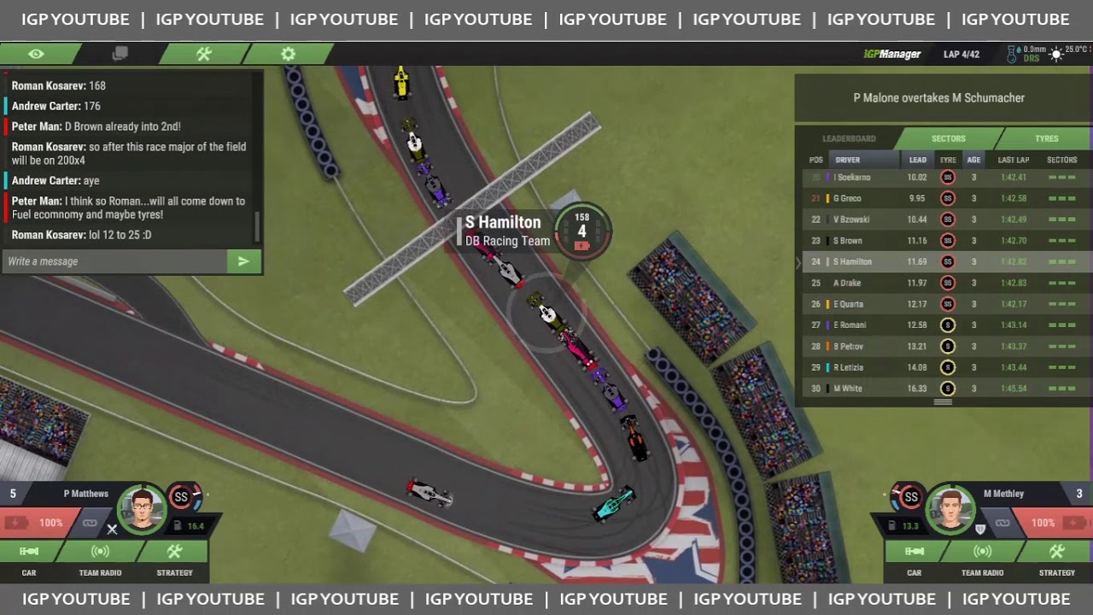The width and height of the screenshot is (1093, 615).
Task: Toggle the shield defend icon for M Methley
Action: tap(980, 529)
